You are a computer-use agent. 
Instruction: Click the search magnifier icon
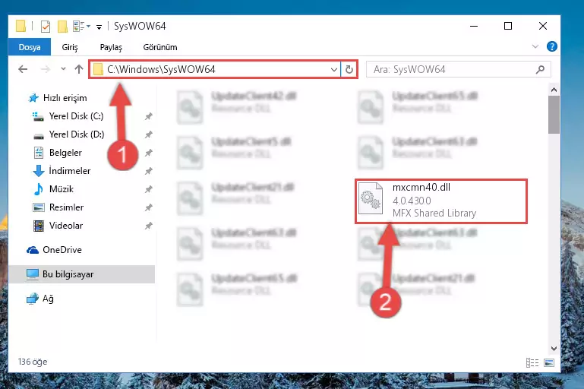click(x=540, y=70)
